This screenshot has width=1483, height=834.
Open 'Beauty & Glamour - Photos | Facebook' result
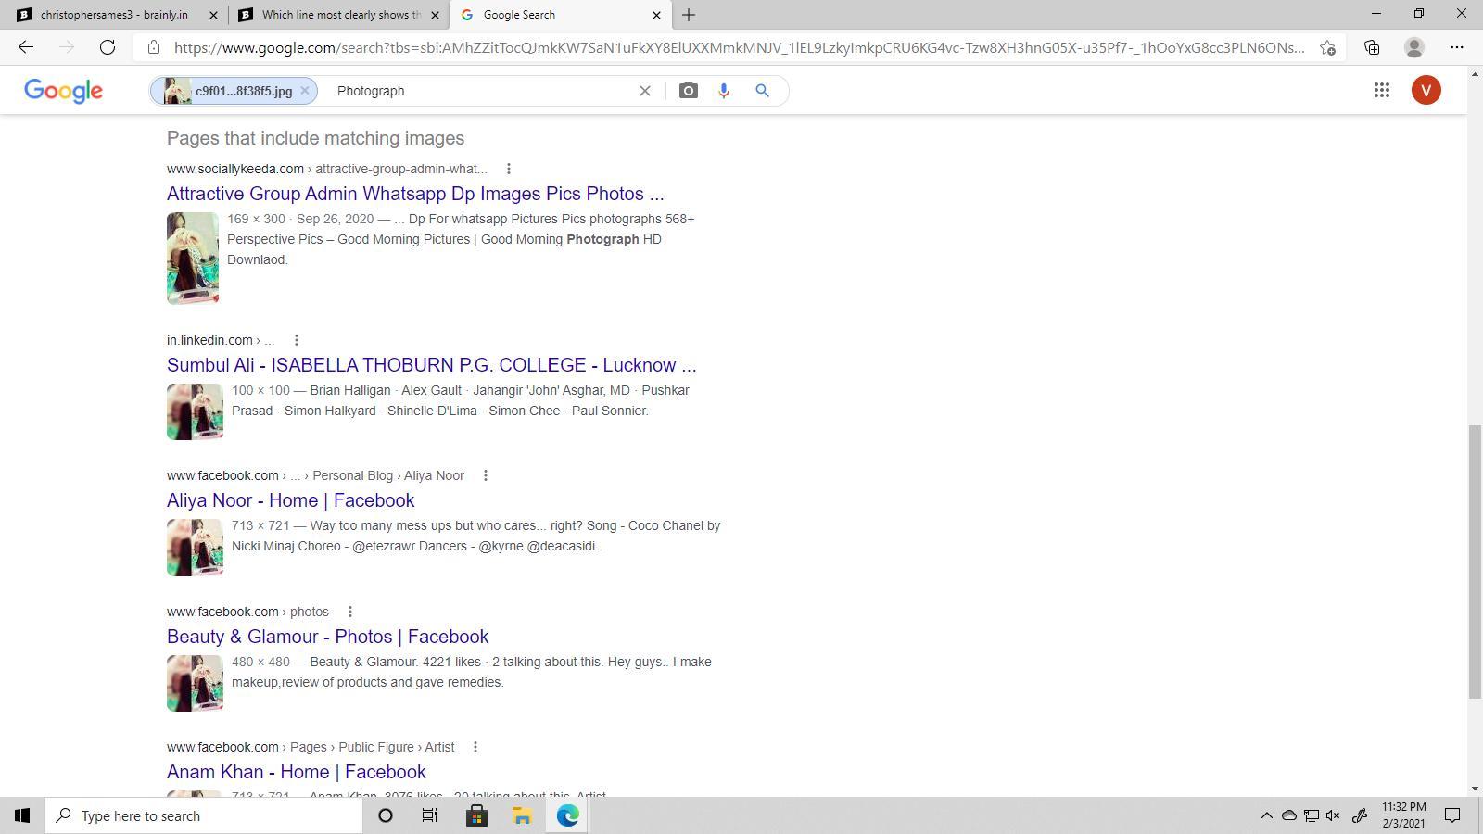pyautogui.click(x=327, y=637)
